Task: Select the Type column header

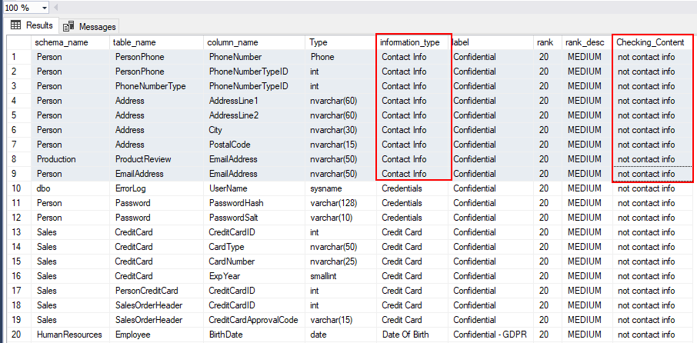Action: [x=341, y=42]
